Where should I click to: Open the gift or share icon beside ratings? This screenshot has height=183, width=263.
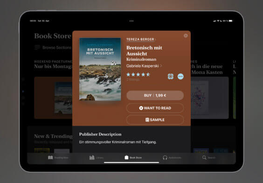[x=171, y=76]
